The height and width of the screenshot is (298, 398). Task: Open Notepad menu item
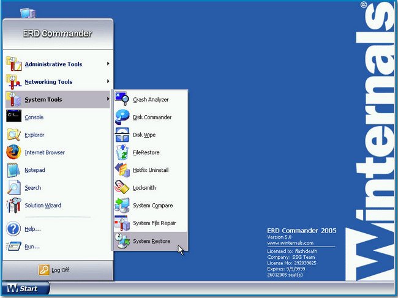(x=58, y=170)
